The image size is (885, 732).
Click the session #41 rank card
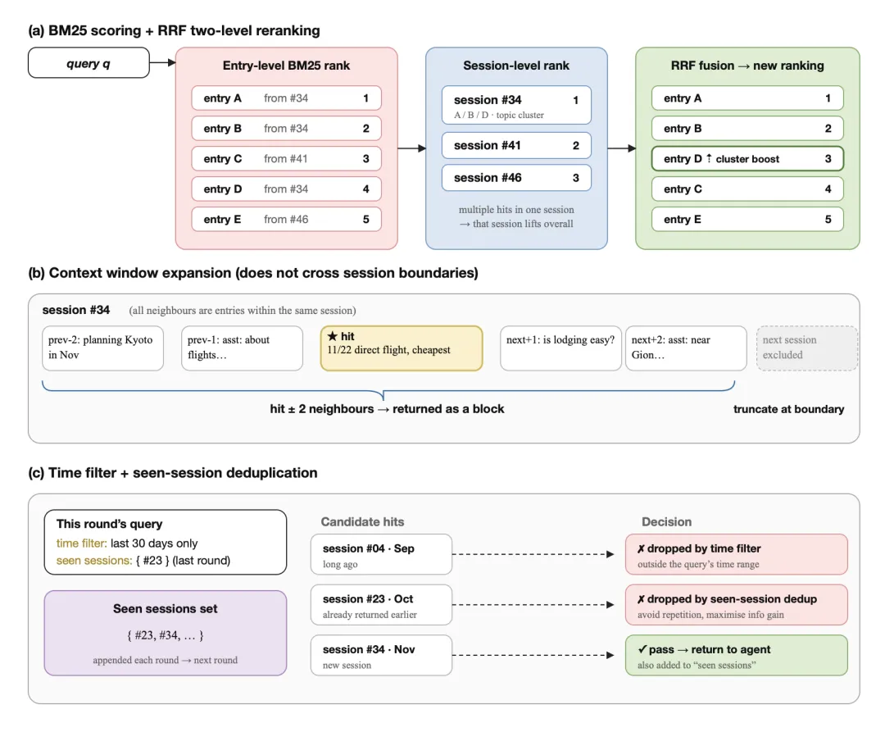click(x=516, y=146)
